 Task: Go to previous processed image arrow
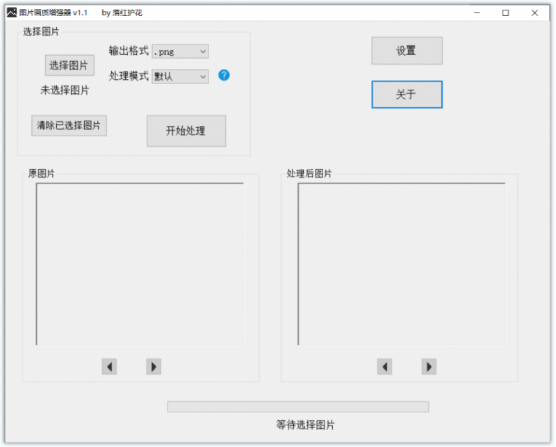[384, 366]
